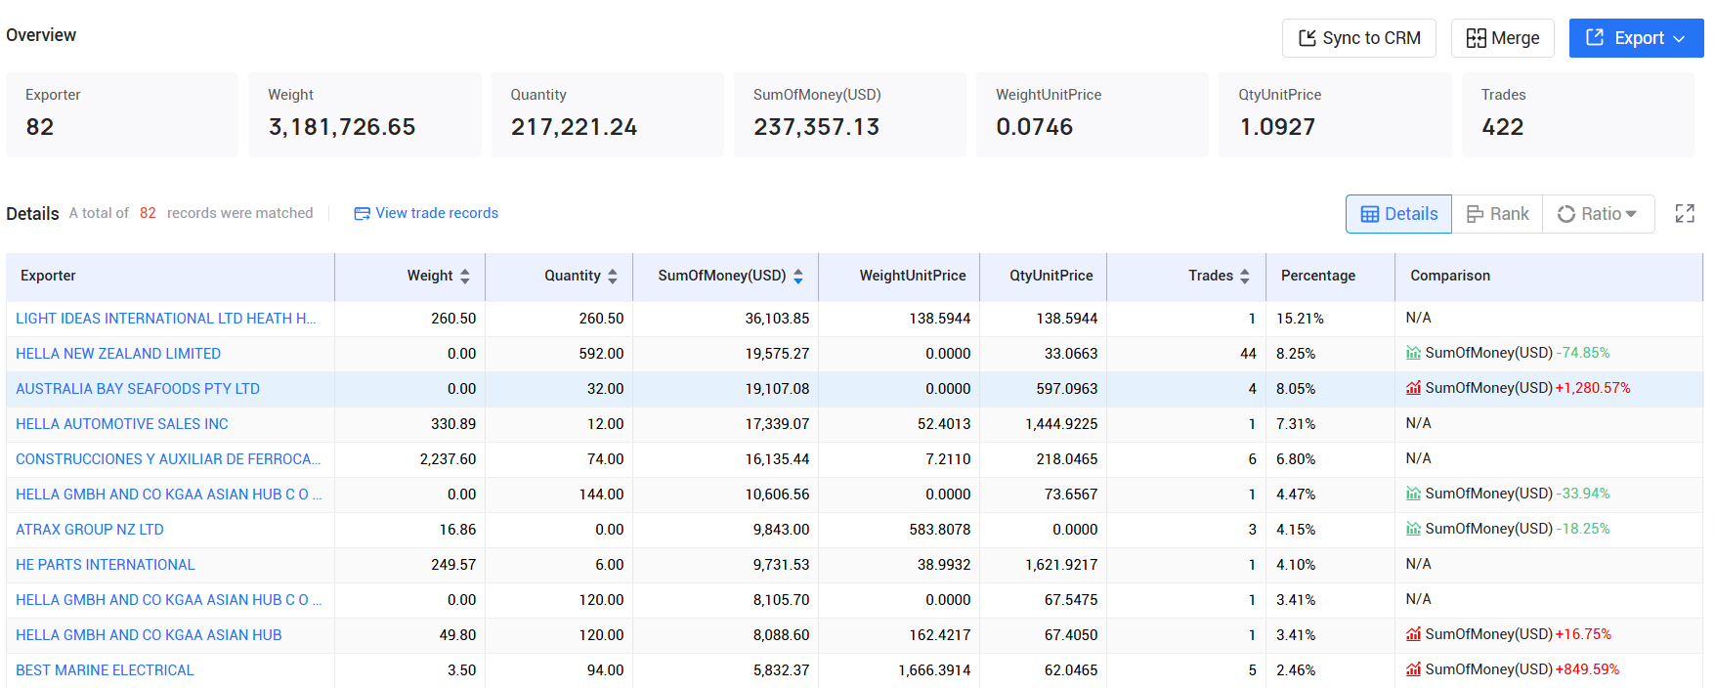Sort by the Weight column arrows
The image size is (1715, 688).
coord(465,277)
